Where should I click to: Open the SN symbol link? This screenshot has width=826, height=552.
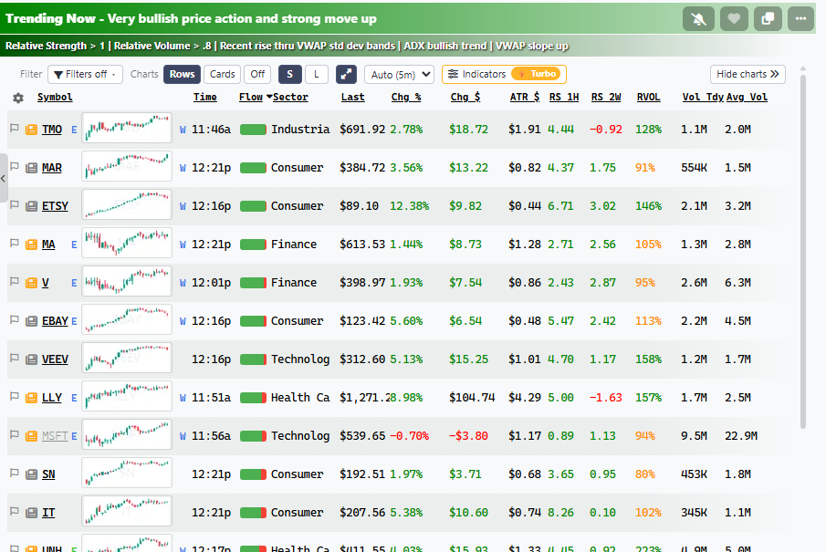(48, 474)
